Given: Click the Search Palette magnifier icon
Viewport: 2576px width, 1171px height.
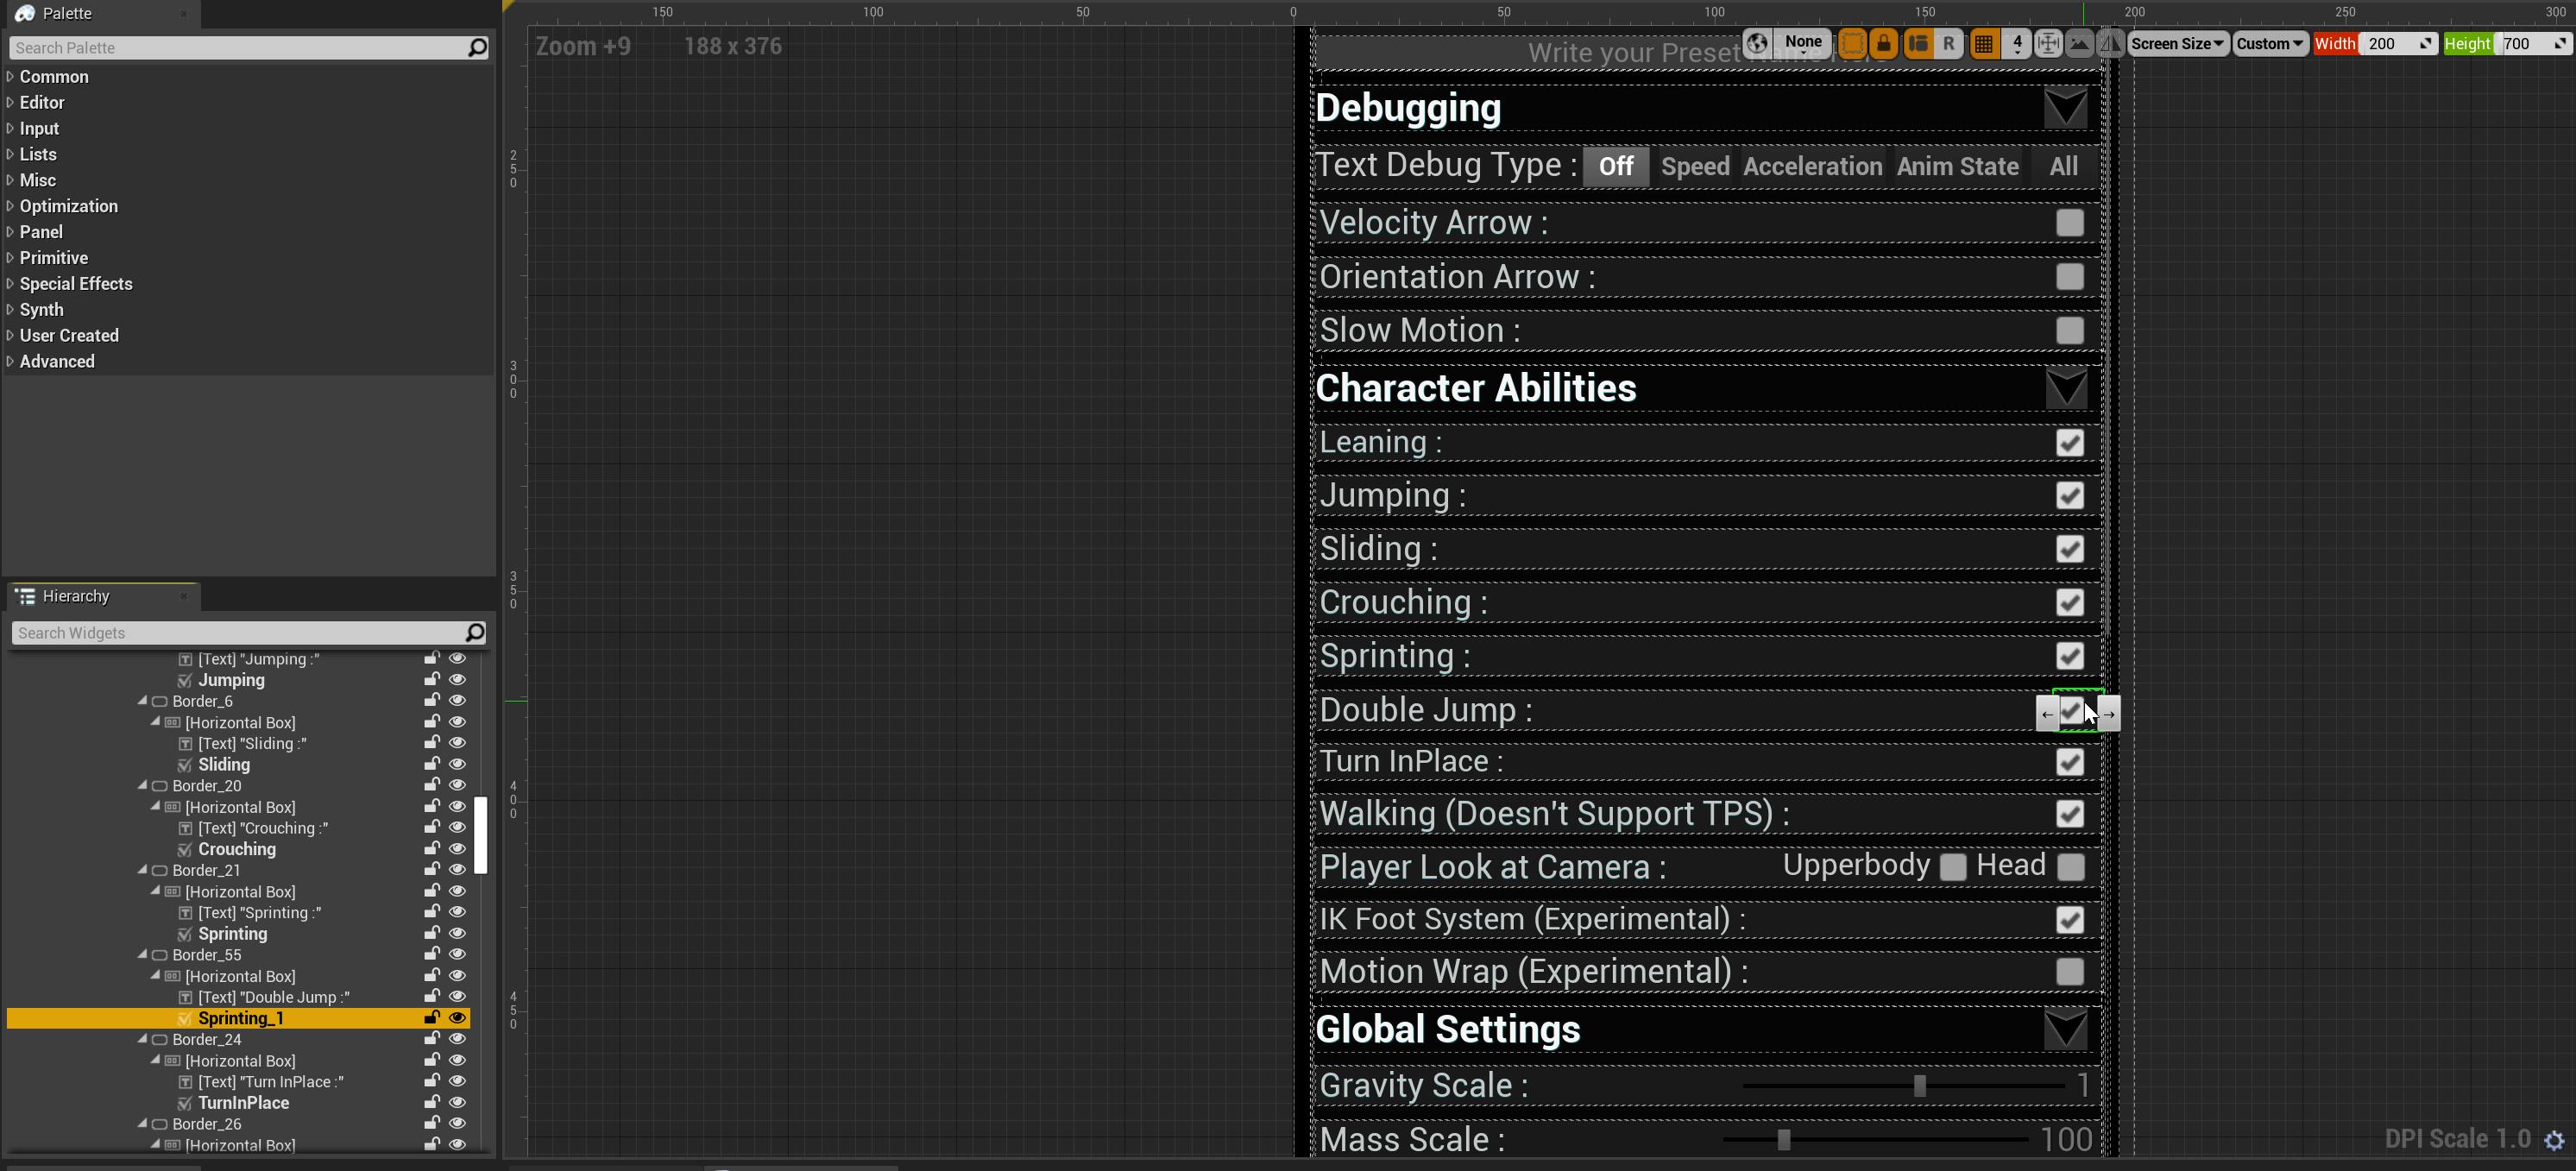Looking at the screenshot, I should [477, 47].
